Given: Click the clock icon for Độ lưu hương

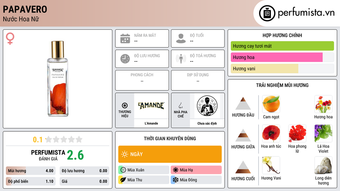Looking at the screenshot, I should tap(125, 59).
